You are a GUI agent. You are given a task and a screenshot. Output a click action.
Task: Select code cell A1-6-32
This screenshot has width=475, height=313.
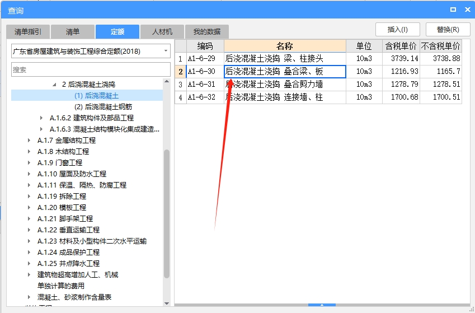[205, 97]
